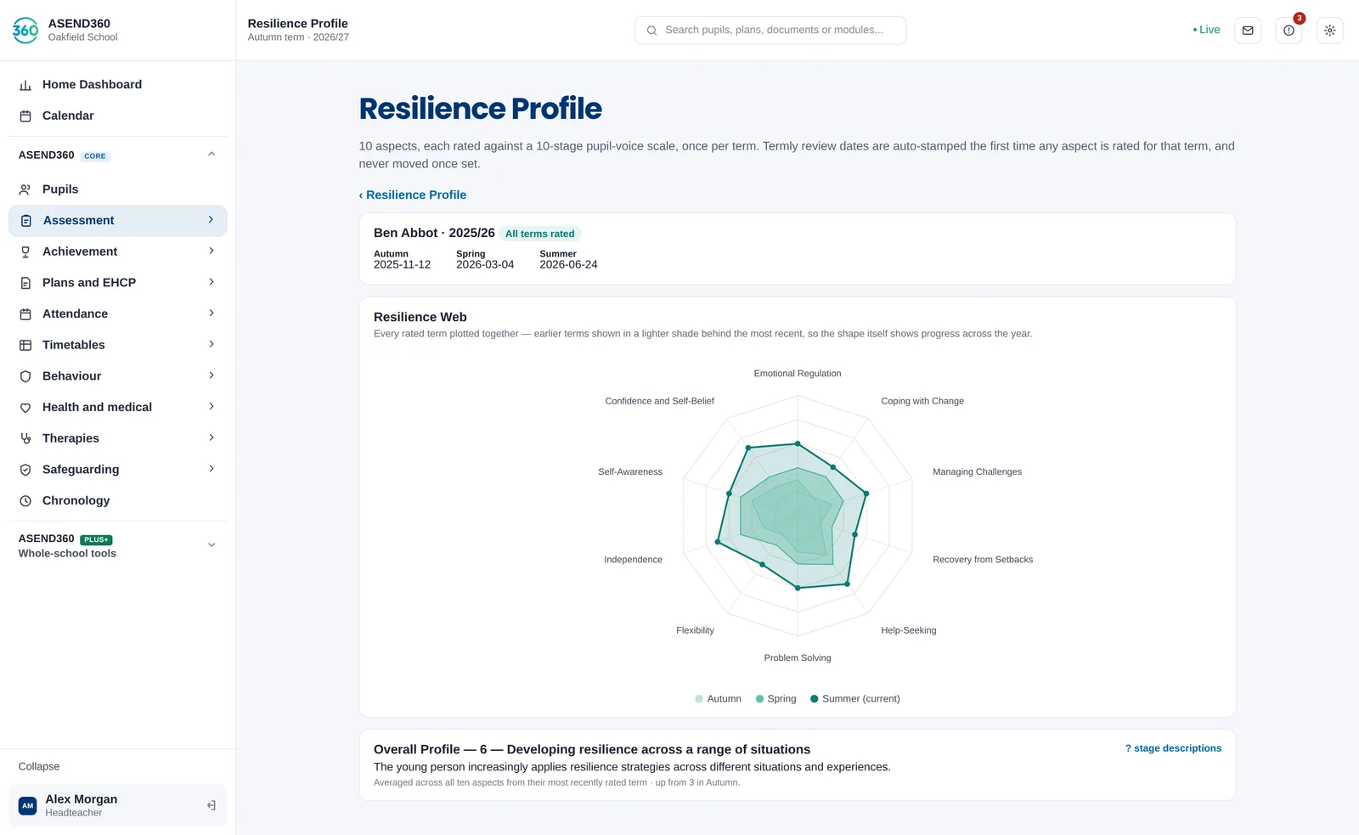The height and width of the screenshot is (835, 1359).
Task: Click Collapse to shrink the sidebar
Action: (x=39, y=766)
